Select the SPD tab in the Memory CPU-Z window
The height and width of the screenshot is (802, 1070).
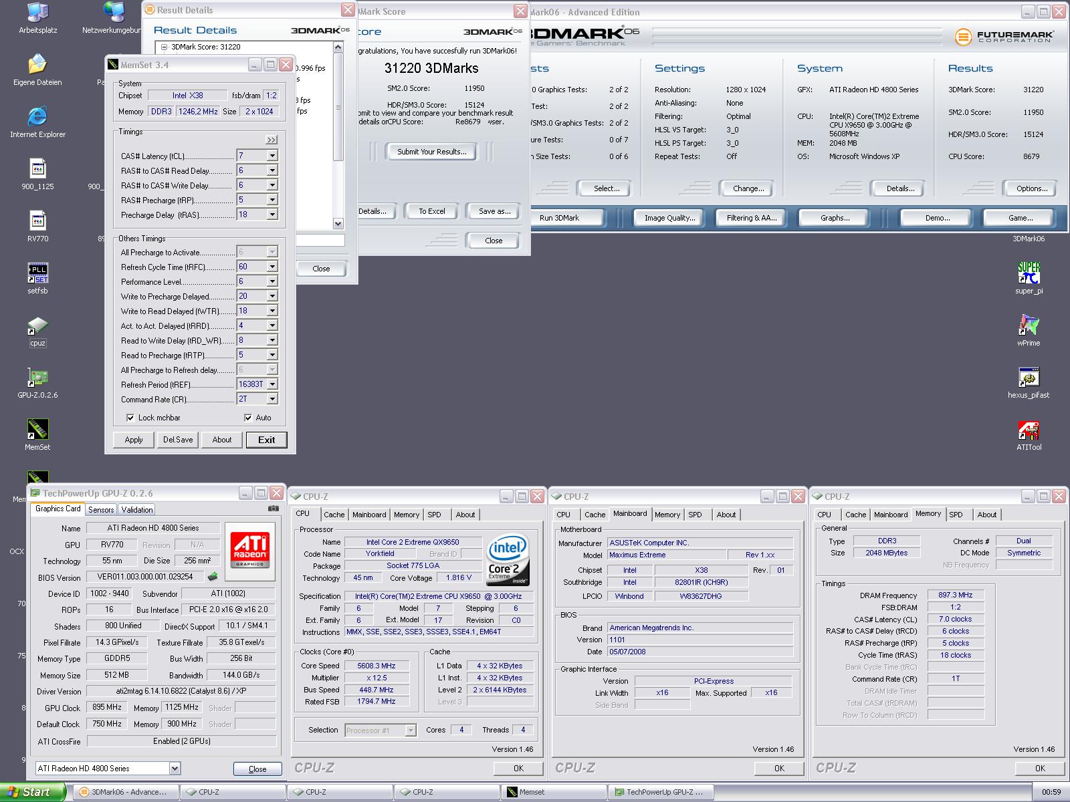pos(956,515)
